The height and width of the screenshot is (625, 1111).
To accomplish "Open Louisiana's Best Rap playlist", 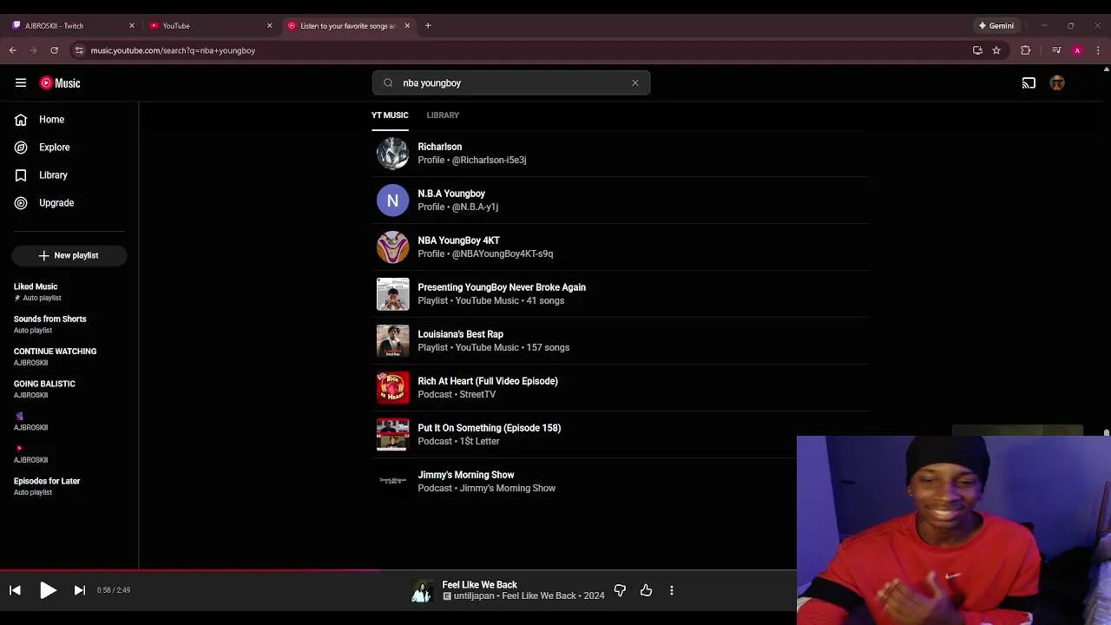I will pos(621,341).
